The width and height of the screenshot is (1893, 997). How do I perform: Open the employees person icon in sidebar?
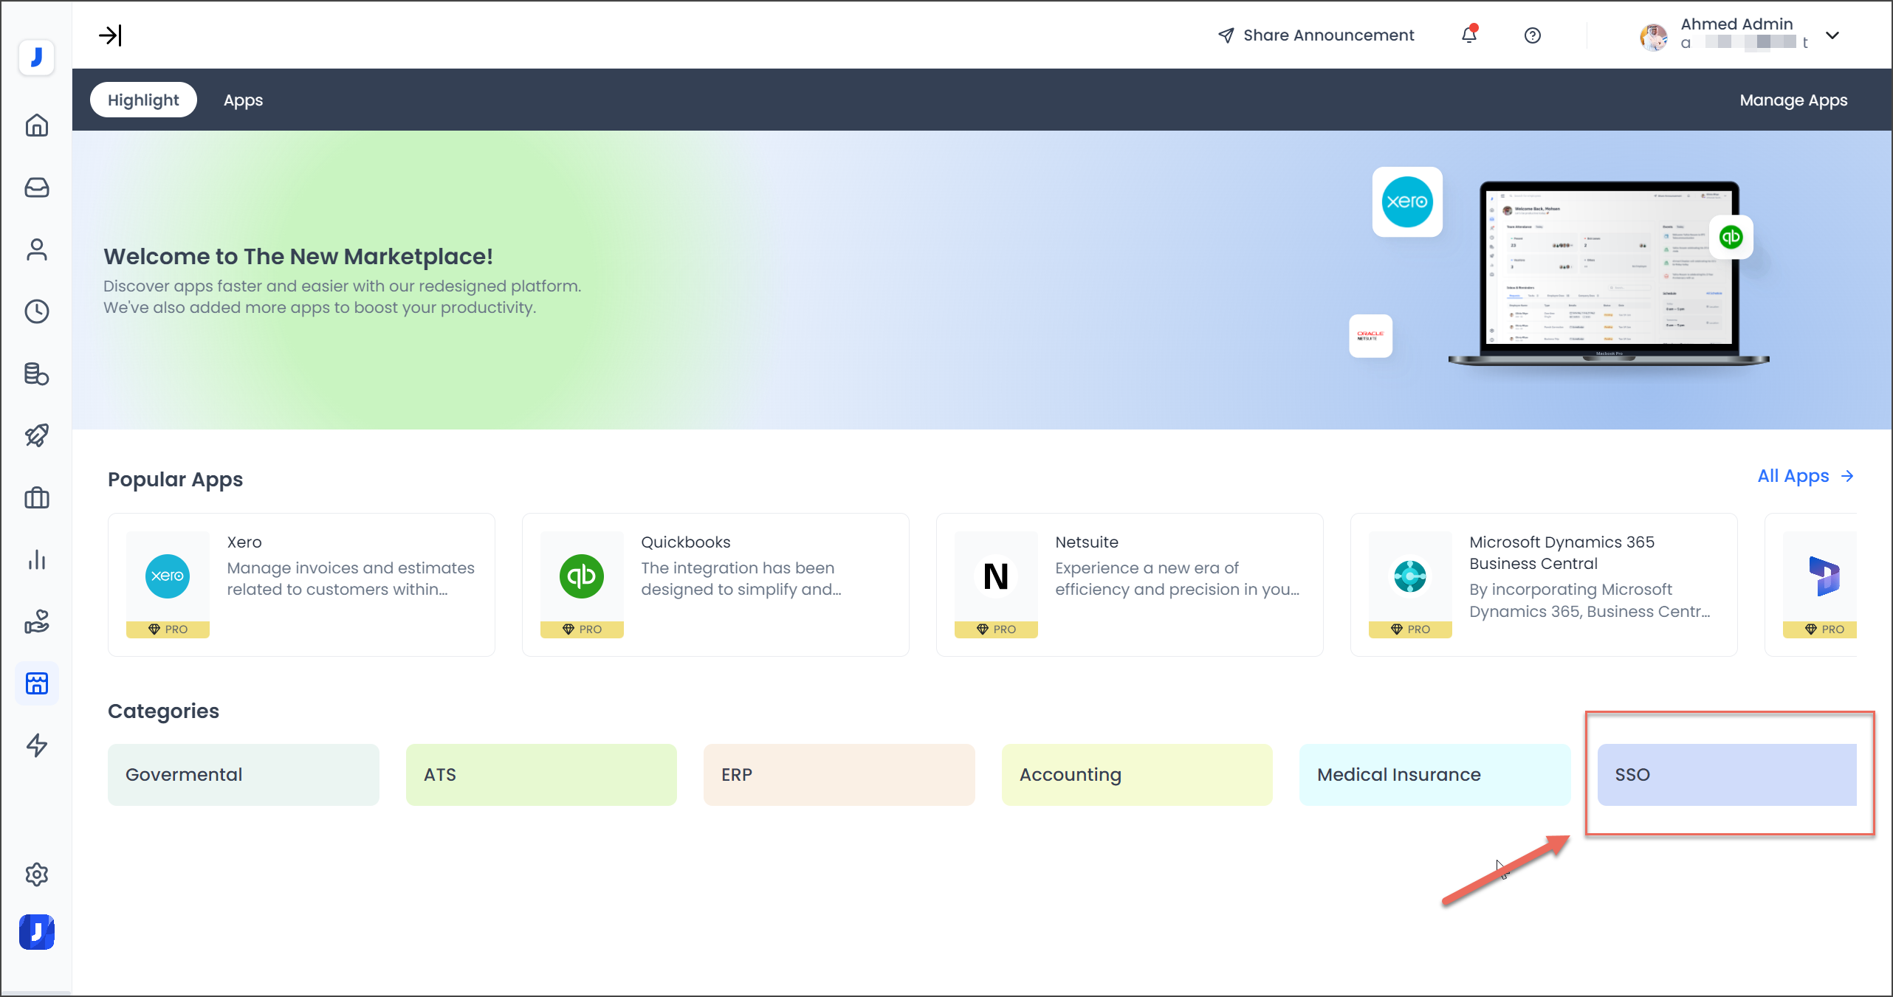[x=36, y=249]
